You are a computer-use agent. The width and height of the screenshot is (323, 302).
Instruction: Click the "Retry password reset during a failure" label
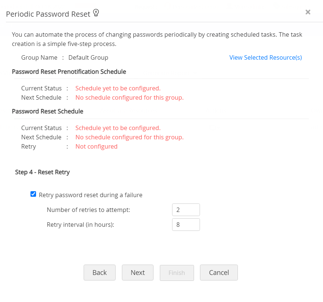[90, 195]
